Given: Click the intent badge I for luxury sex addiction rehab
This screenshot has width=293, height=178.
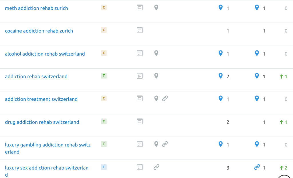Looking at the screenshot, I should (x=104, y=167).
